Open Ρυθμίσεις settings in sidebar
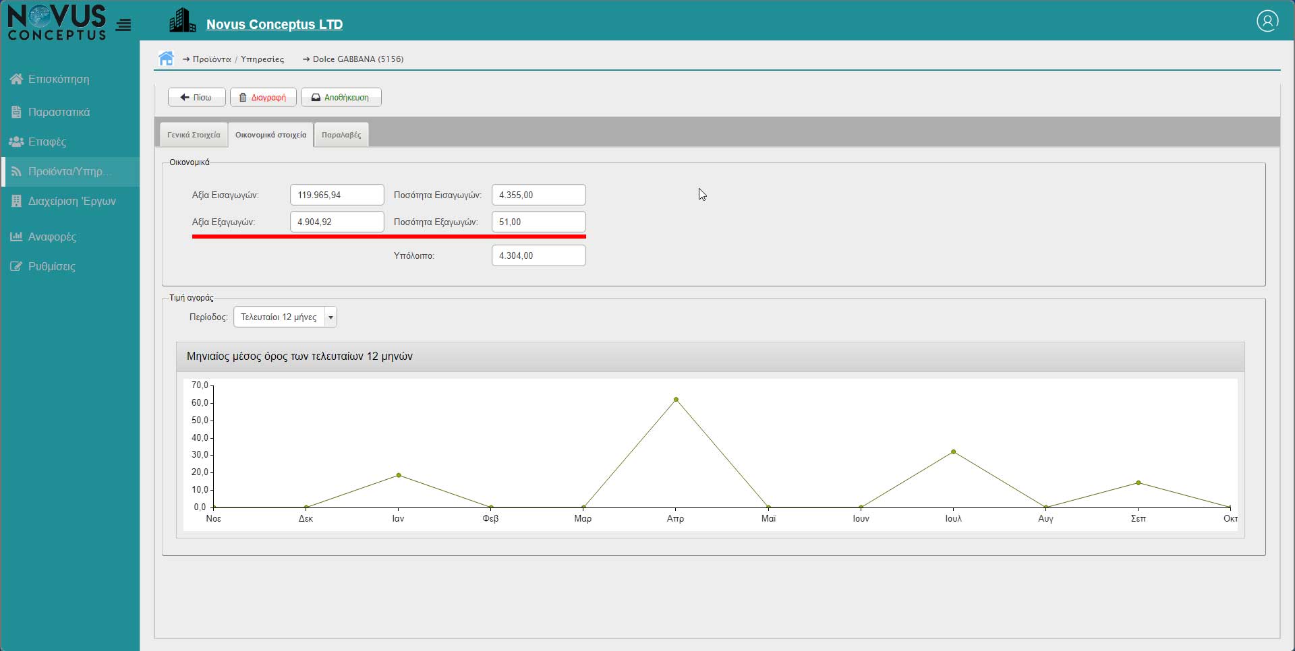Viewport: 1295px width, 651px height. pos(51,267)
